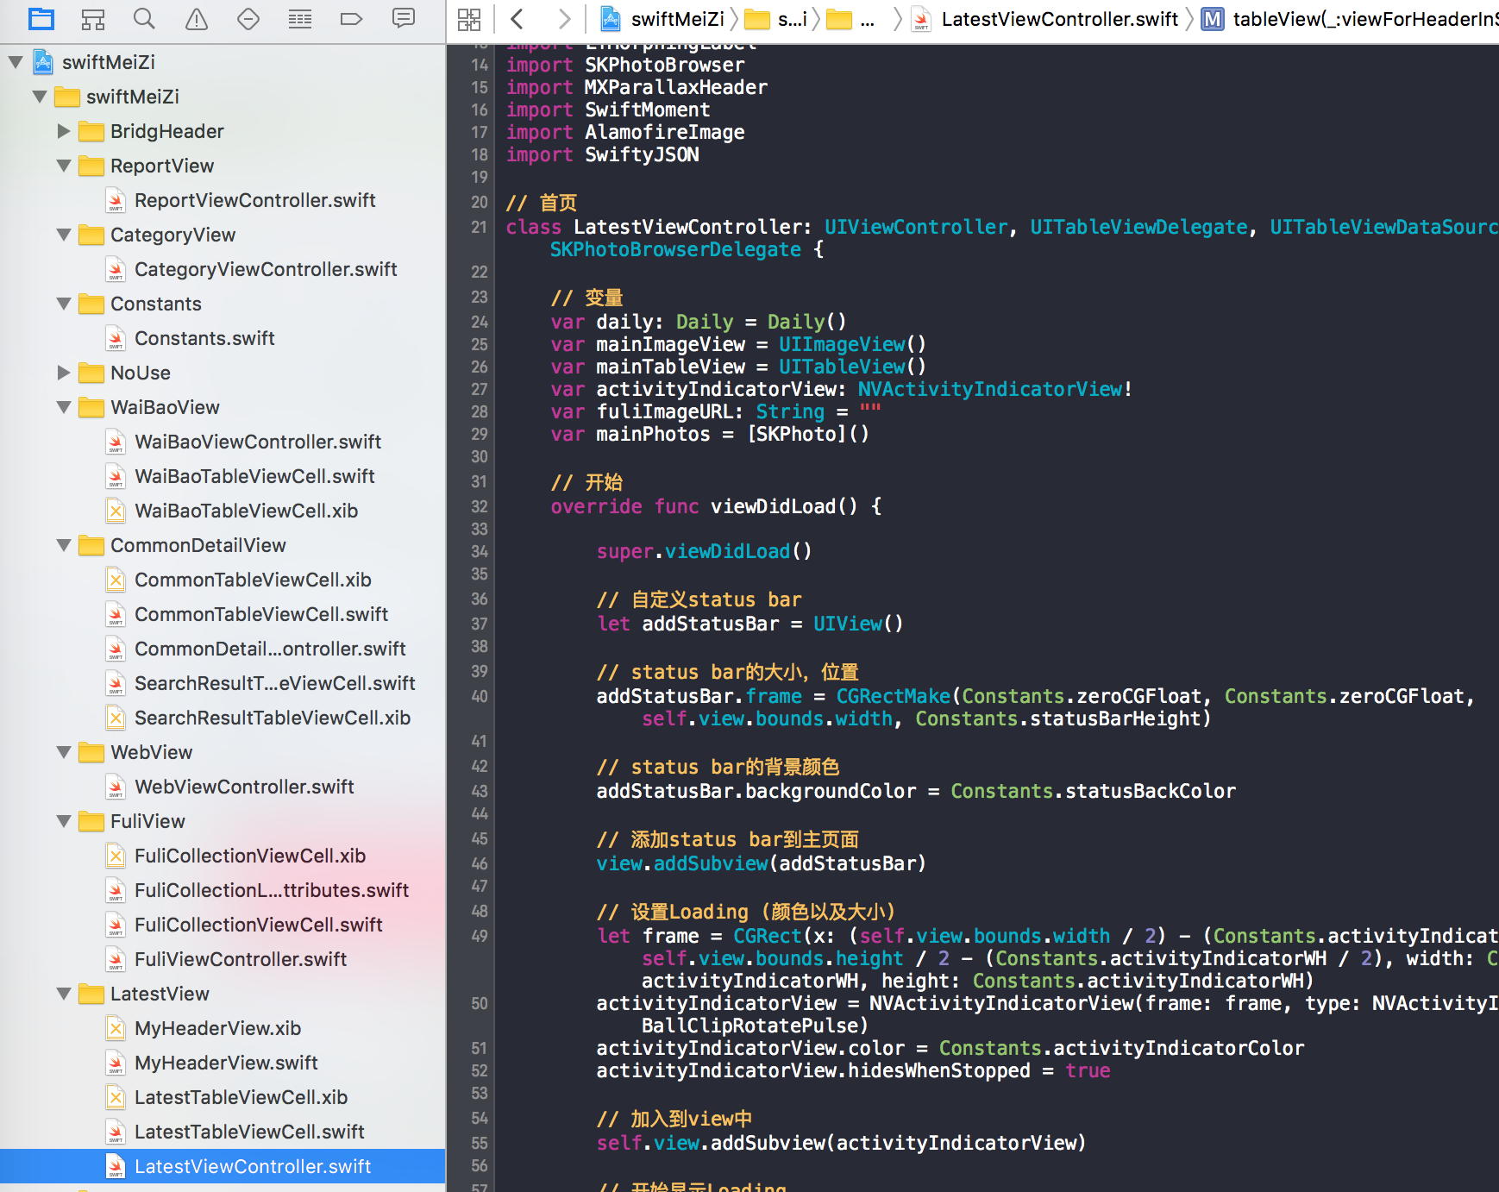Show the Report navigator speech bubble icon
This screenshot has height=1192, width=1499.
403,18
